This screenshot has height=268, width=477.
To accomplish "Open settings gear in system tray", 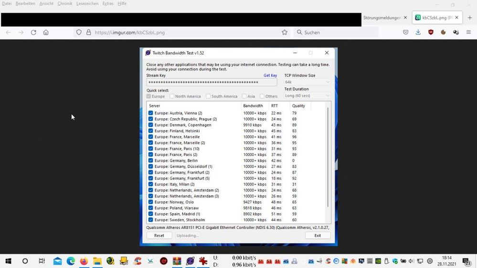I will (x=430, y=261).
